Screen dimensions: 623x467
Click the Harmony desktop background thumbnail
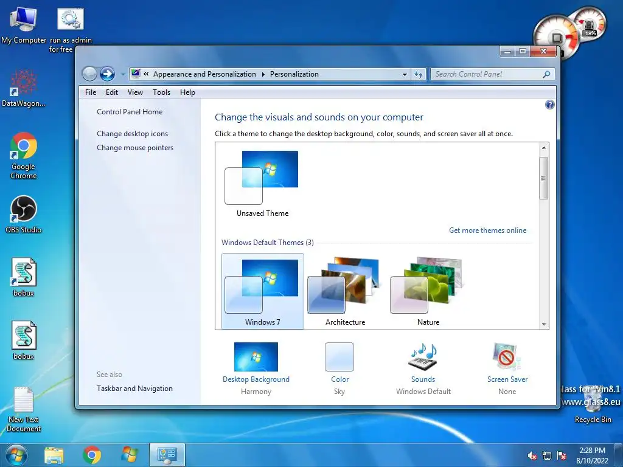coord(256,356)
